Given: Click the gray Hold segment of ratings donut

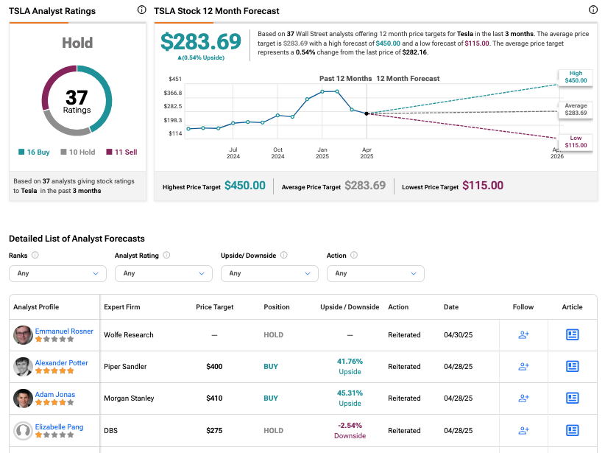Looking at the screenshot, I should tap(66, 128).
